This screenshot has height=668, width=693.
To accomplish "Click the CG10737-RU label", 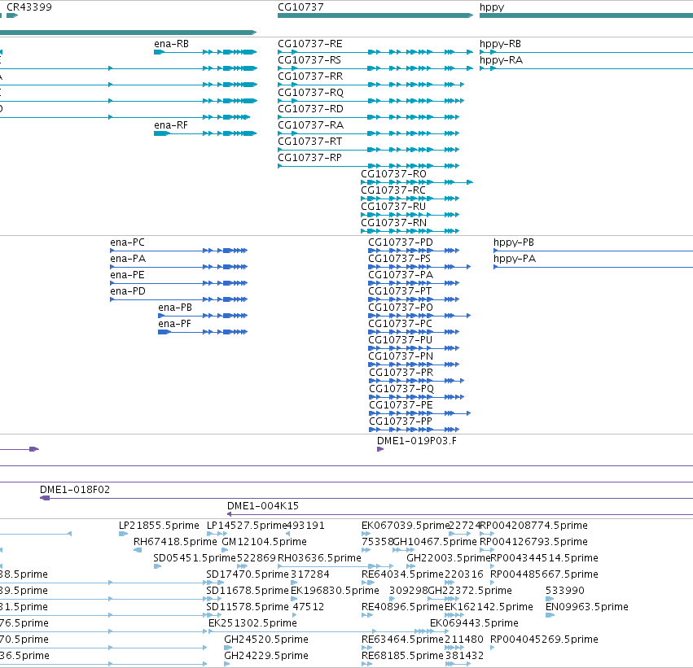I will pos(393,207).
